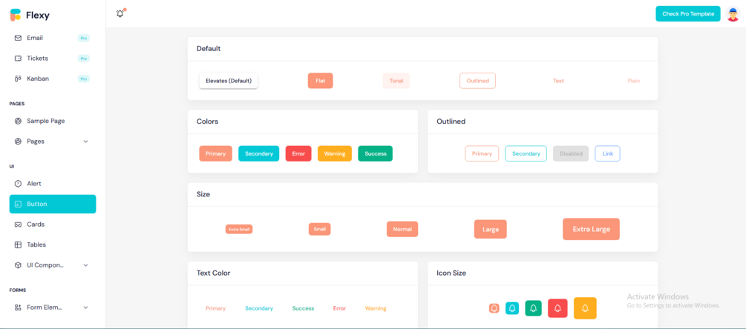Click the outlined Link button
This screenshot has height=329, width=746.
click(607, 154)
